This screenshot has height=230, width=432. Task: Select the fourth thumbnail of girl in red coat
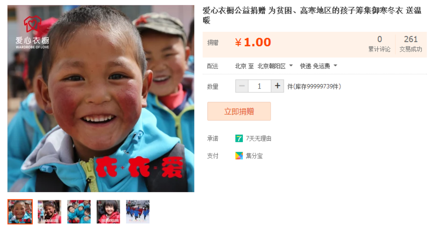tap(108, 212)
